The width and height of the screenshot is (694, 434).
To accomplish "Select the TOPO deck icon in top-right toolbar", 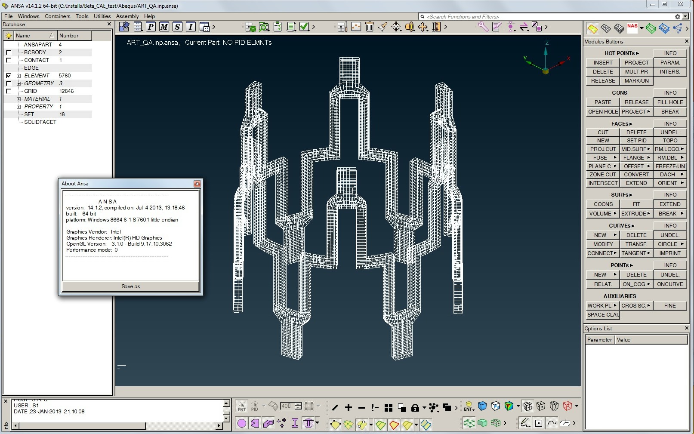I will 592,28.
